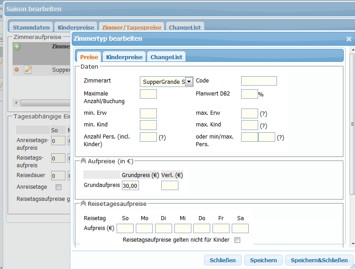Click left scroll arrow in Zimmeraufpreise list

(16, 103)
